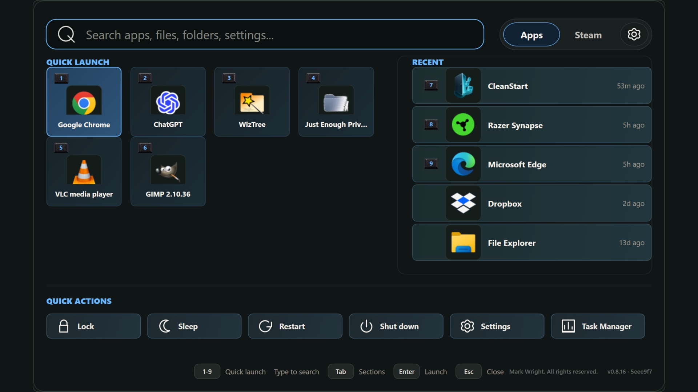
Task: Click the Google Chrome tile label
Action: coord(84,124)
